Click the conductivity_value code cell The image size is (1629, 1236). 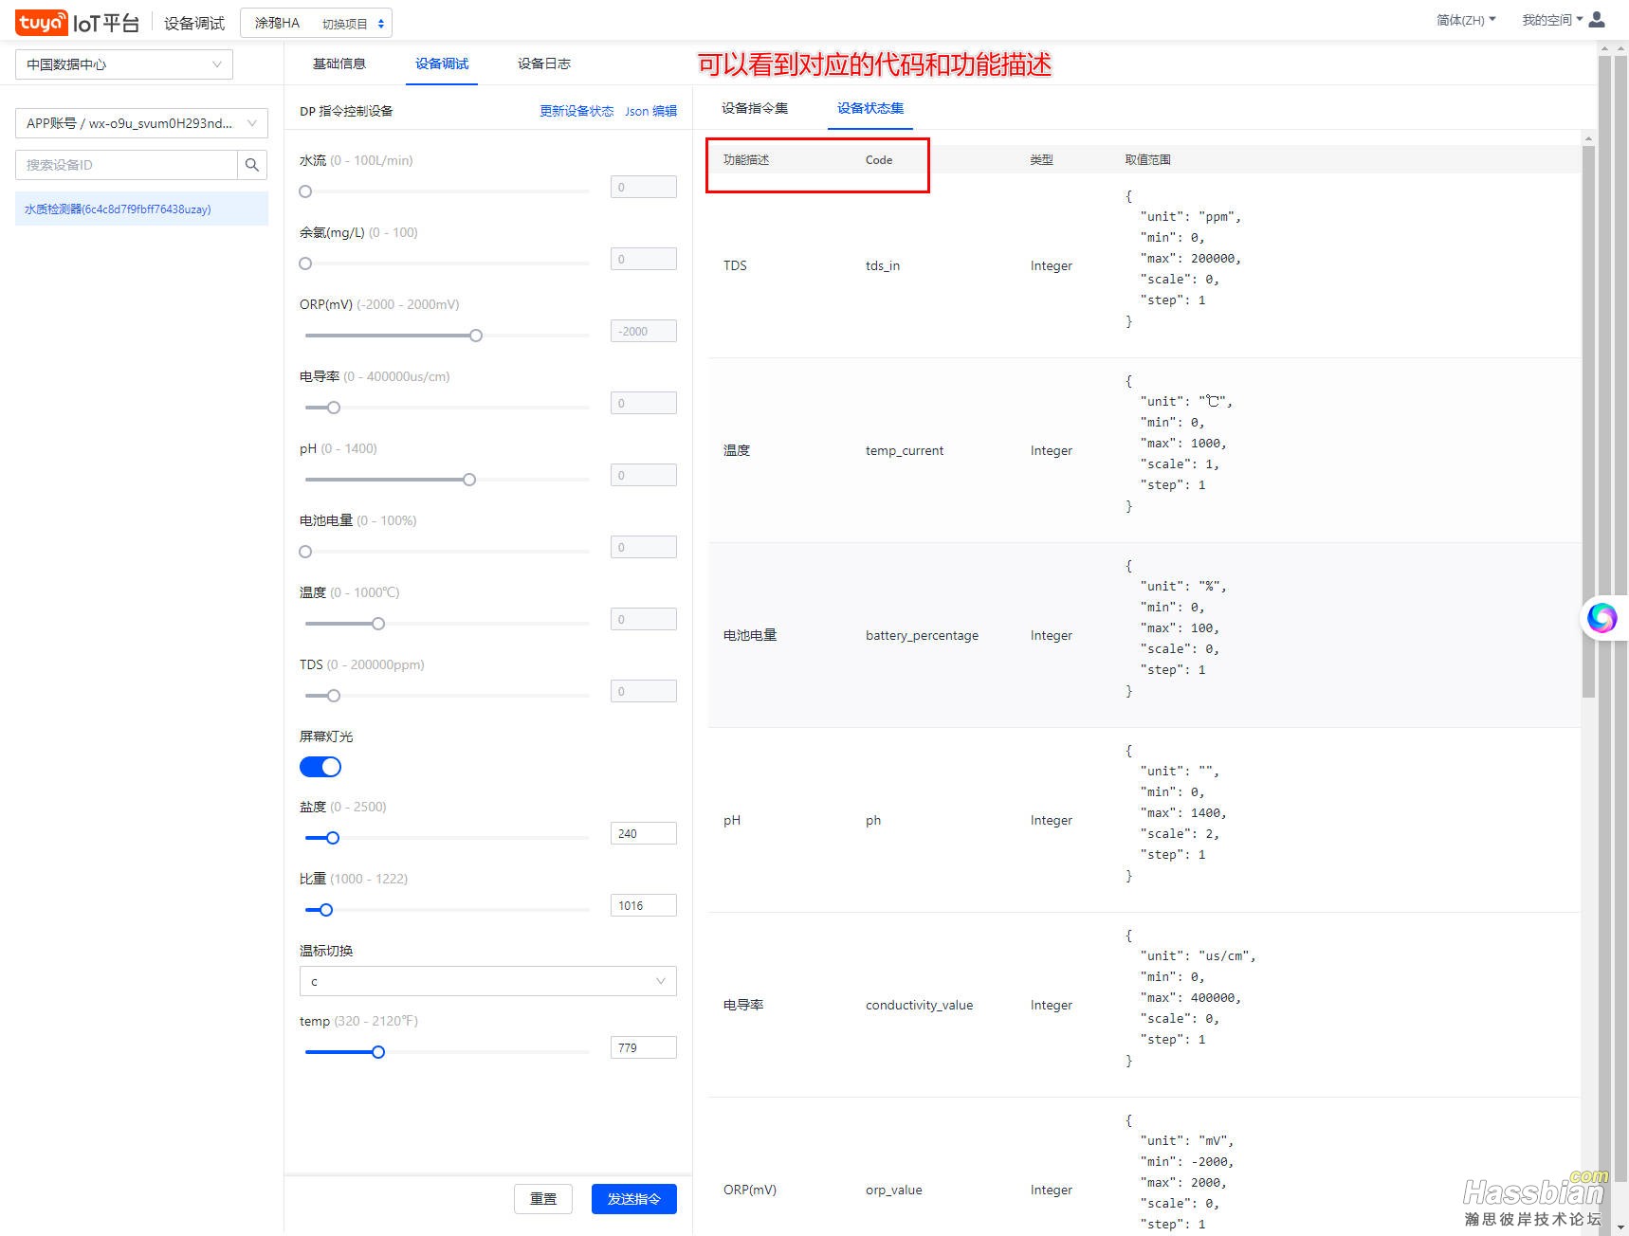click(919, 1005)
